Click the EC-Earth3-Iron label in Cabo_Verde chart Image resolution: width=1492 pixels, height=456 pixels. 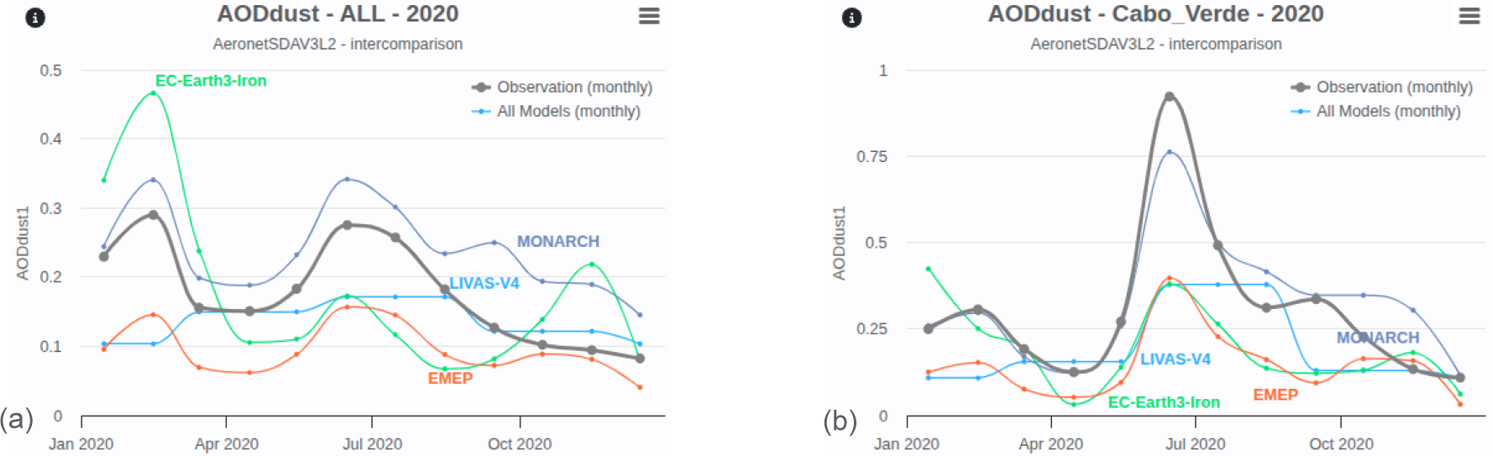tap(1164, 402)
